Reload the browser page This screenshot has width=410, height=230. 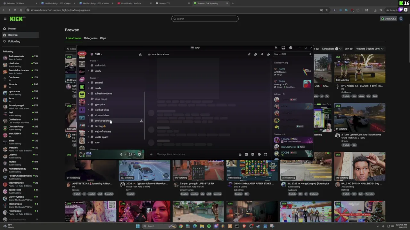15,10
